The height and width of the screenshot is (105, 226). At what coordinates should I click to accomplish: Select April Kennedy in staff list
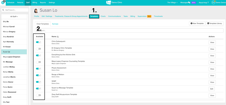(x=14, y=42)
